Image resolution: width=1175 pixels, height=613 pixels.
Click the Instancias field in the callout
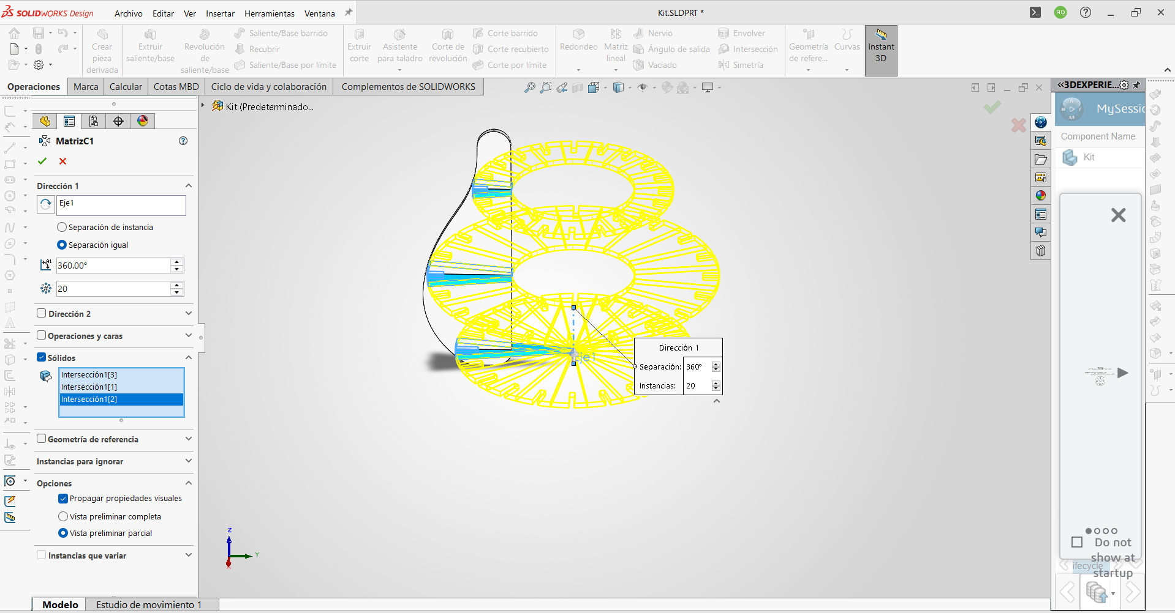click(698, 386)
